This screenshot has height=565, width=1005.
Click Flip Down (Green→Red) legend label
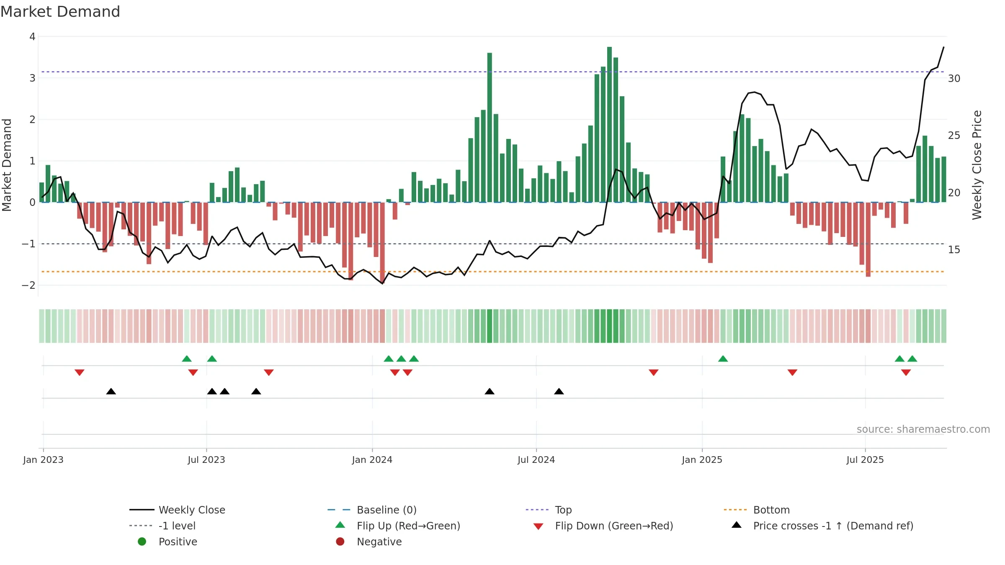(614, 526)
